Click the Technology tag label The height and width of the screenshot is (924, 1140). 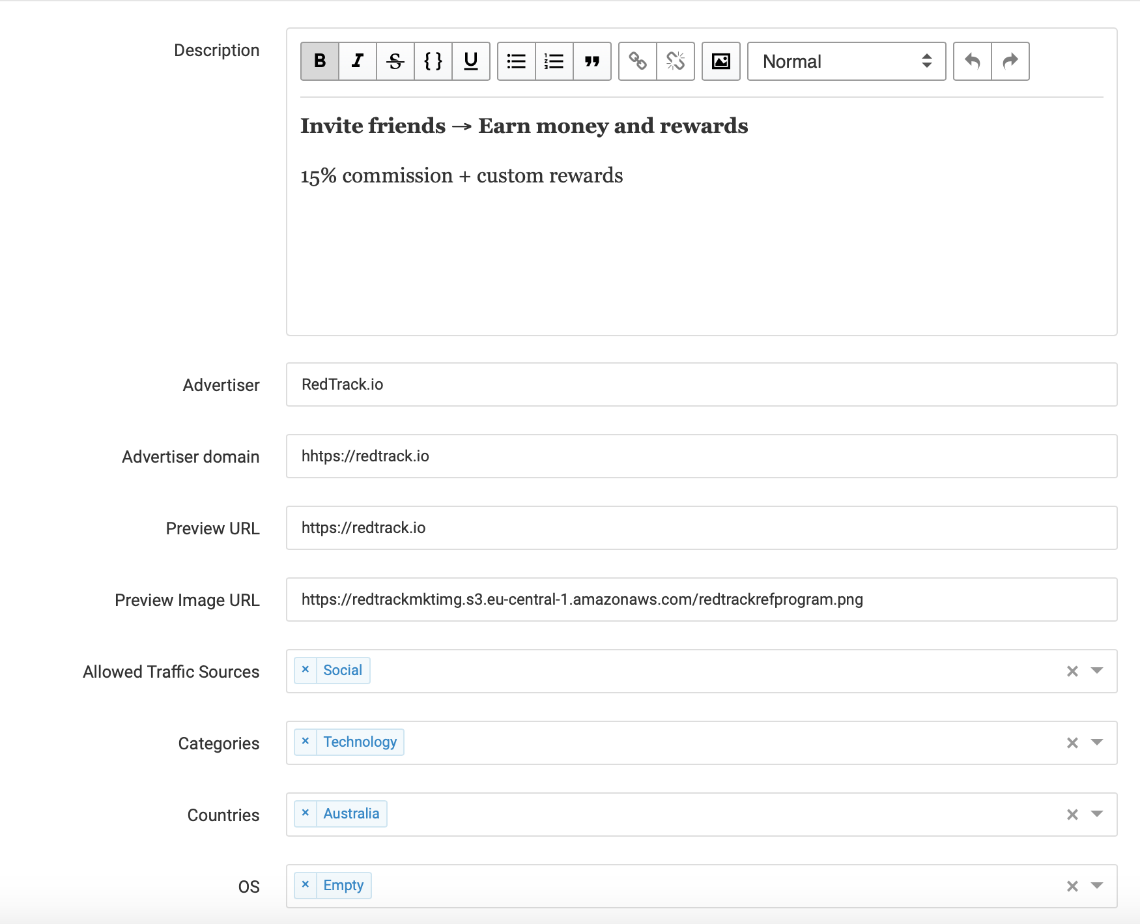(360, 742)
